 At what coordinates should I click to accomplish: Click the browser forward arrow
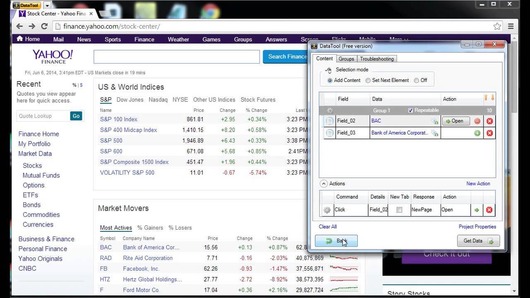click(32, 26)
